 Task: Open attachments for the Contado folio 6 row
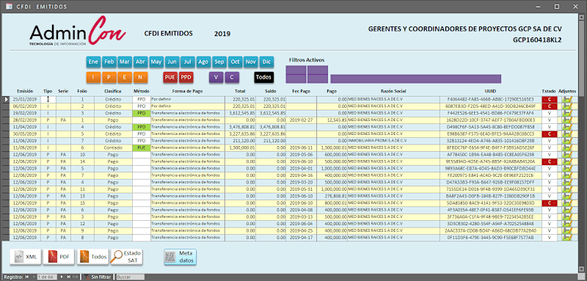tap(568, 147)
